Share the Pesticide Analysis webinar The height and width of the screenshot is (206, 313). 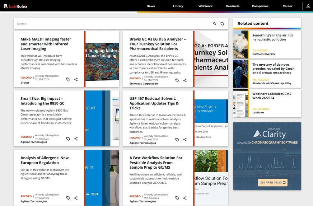(x=185, y=198)
